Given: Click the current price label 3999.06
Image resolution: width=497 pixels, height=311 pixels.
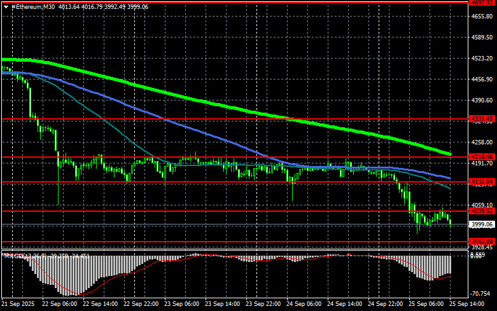Looking at the screenshot, I should (482, 224).
